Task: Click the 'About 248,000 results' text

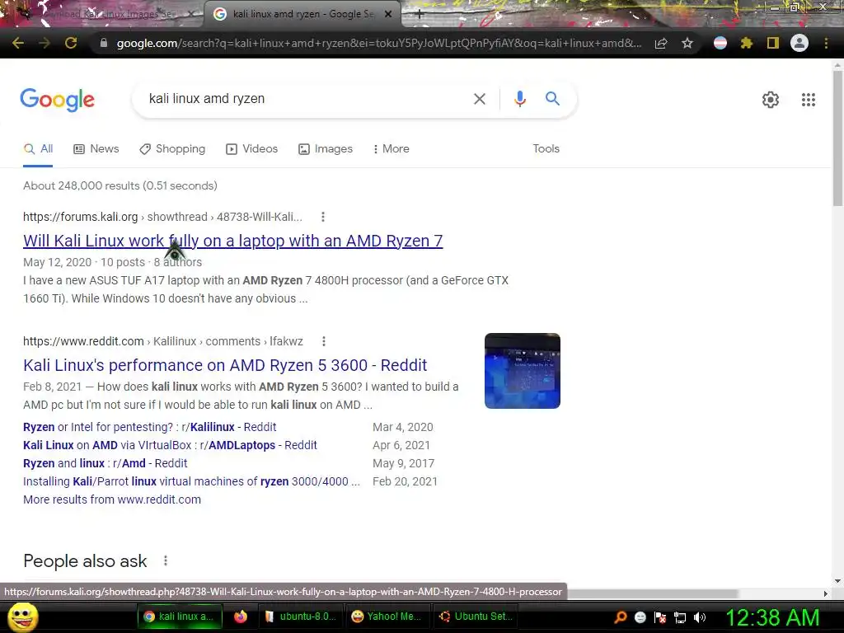Action: click(120, 185)
